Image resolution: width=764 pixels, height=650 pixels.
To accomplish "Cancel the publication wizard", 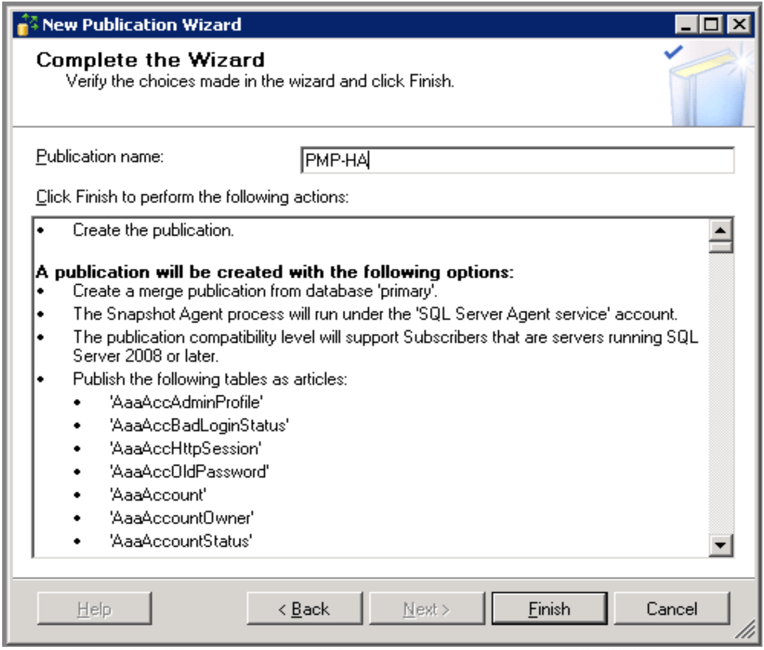I will click(672, 609).
